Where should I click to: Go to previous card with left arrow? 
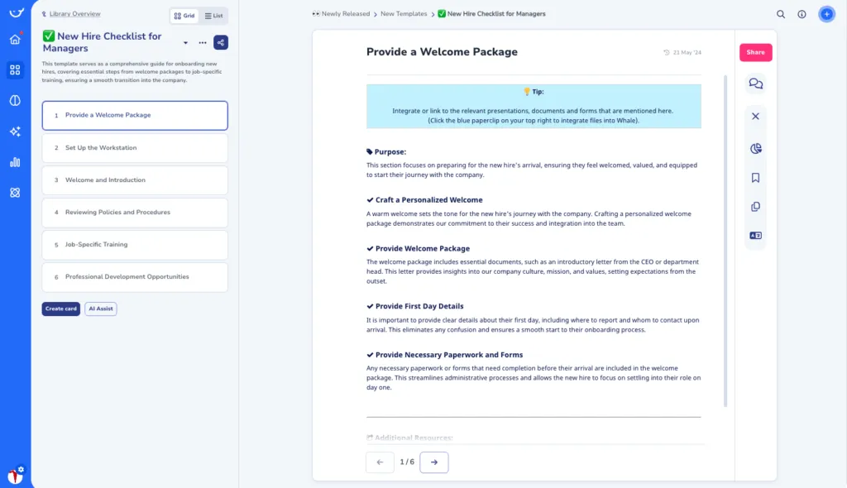click(380, 462)
